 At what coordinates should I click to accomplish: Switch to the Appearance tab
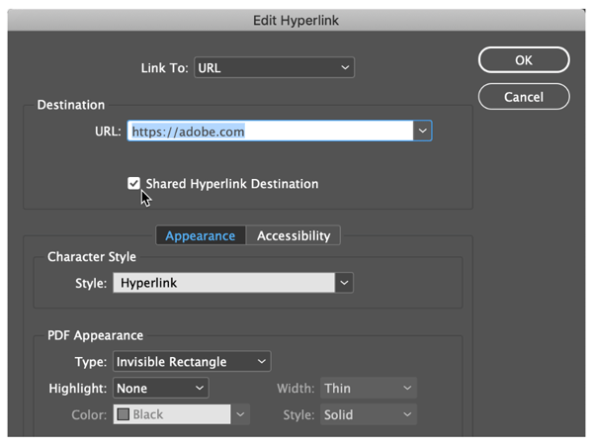pyautogui.click(x=201, y=235)
